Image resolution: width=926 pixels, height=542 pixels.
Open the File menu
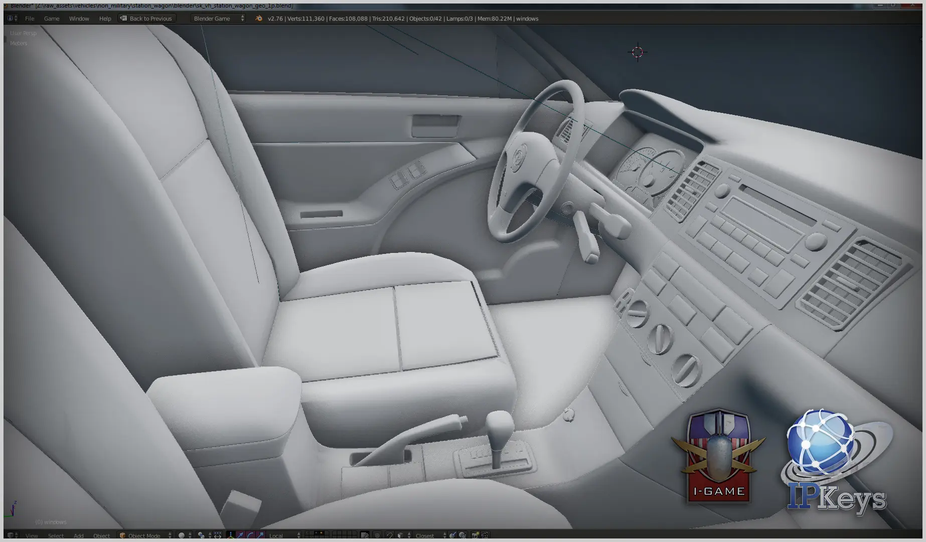(30, 19)
